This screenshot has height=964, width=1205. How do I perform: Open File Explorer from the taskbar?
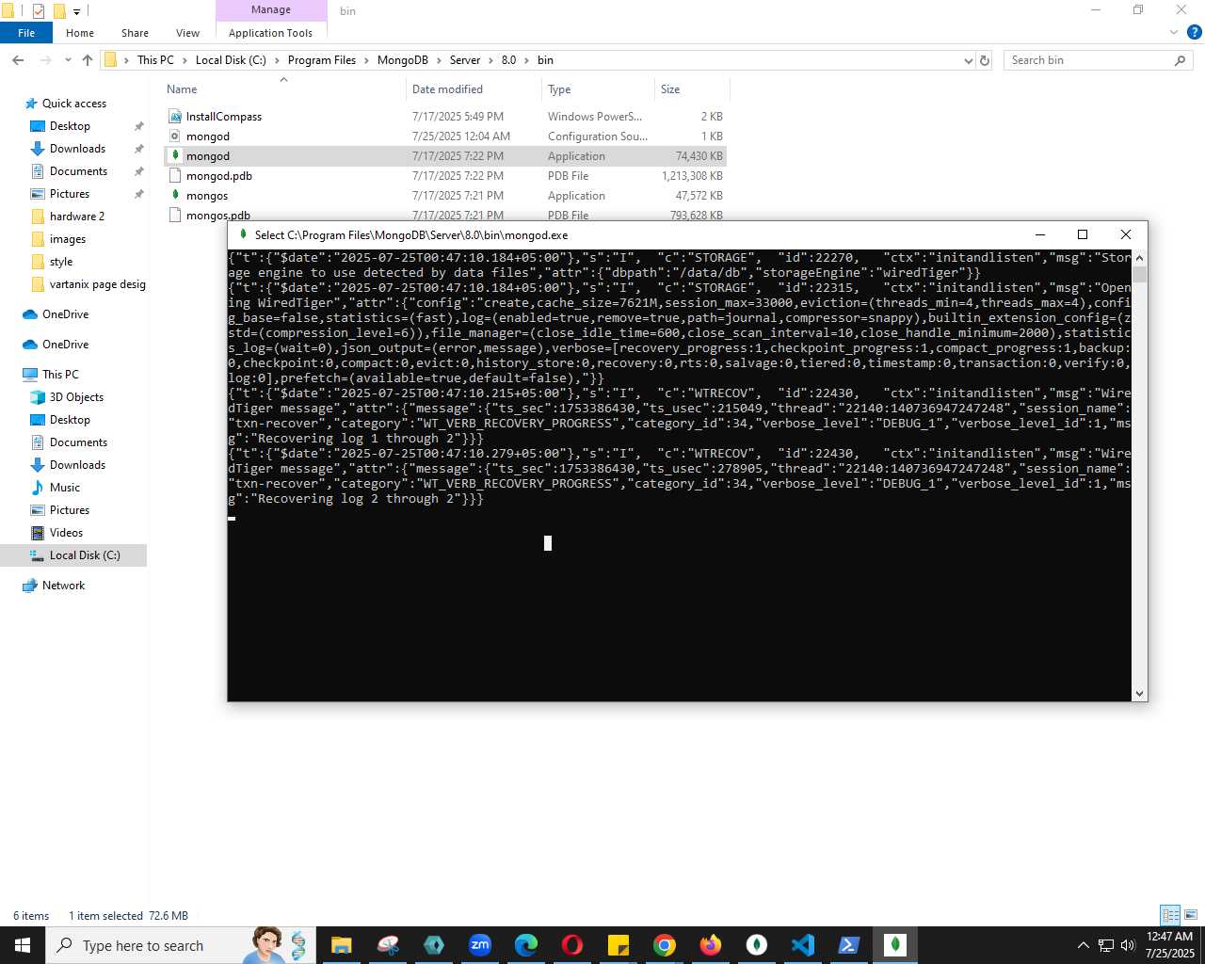point(342,945)
